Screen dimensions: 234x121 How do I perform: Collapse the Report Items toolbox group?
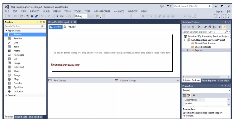click(6, 30)
